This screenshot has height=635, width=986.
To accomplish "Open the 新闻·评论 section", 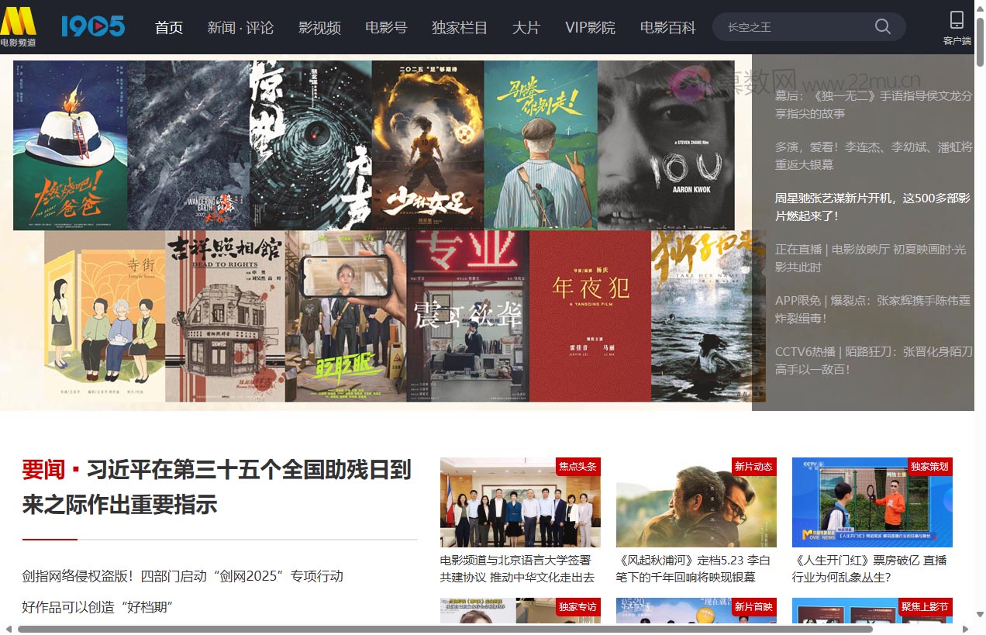I will (x=240, y=27).
